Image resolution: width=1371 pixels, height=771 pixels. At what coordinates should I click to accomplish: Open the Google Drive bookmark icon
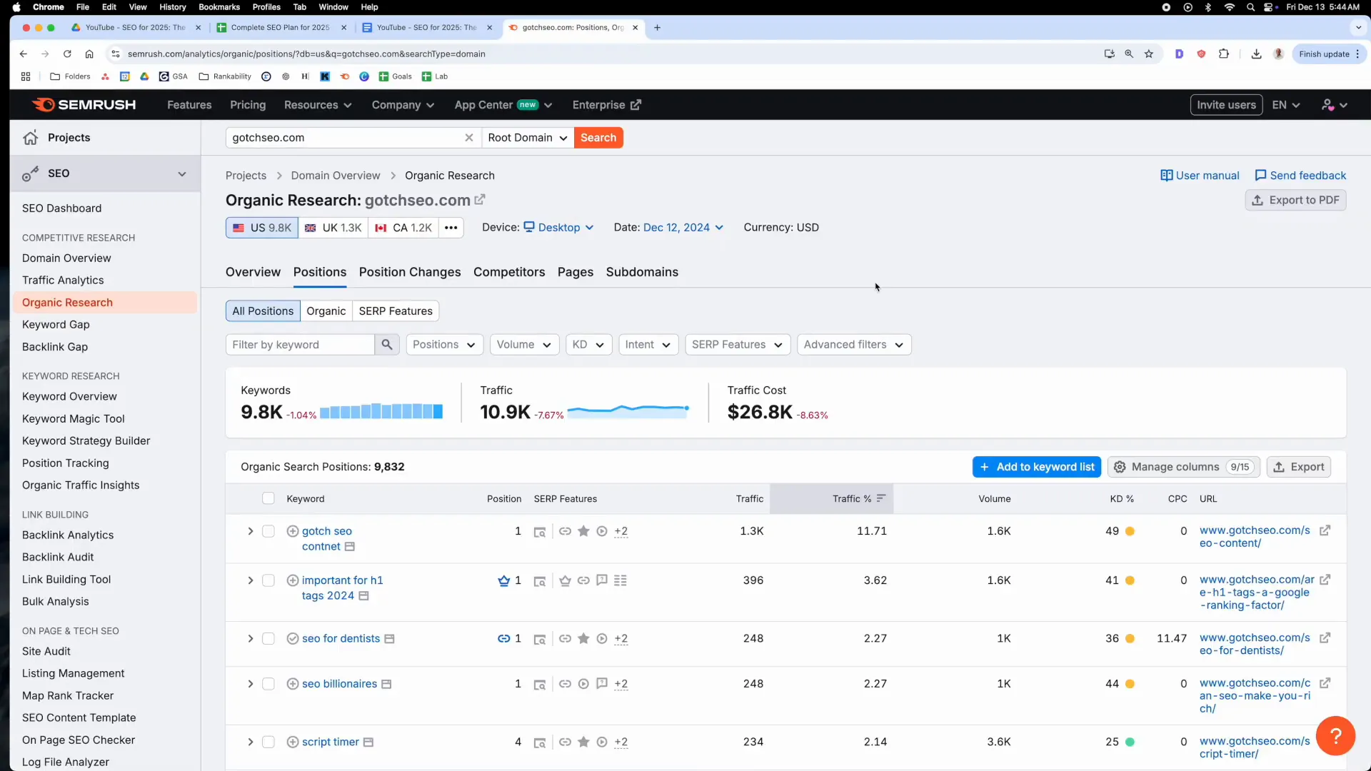145,76
